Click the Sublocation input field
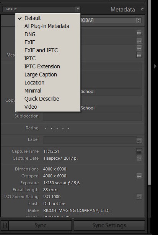The image size is (158, 235). pyautogui.click(x=92, y=116)
